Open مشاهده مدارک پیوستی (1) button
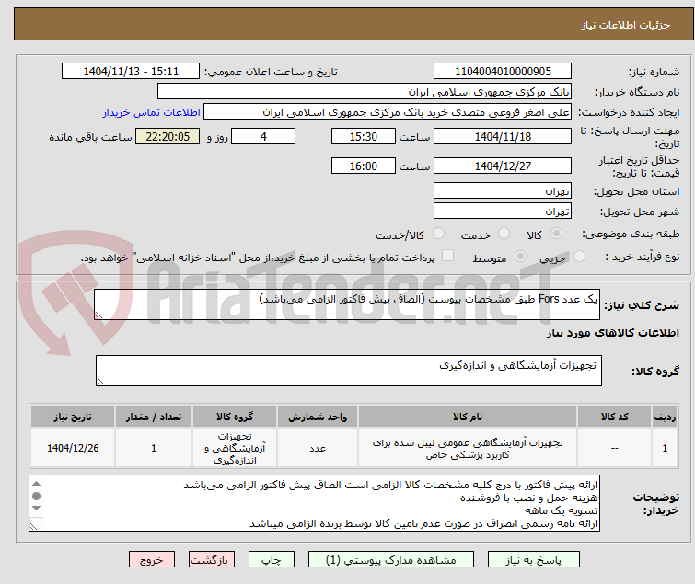695x584 pixels. 391,560
